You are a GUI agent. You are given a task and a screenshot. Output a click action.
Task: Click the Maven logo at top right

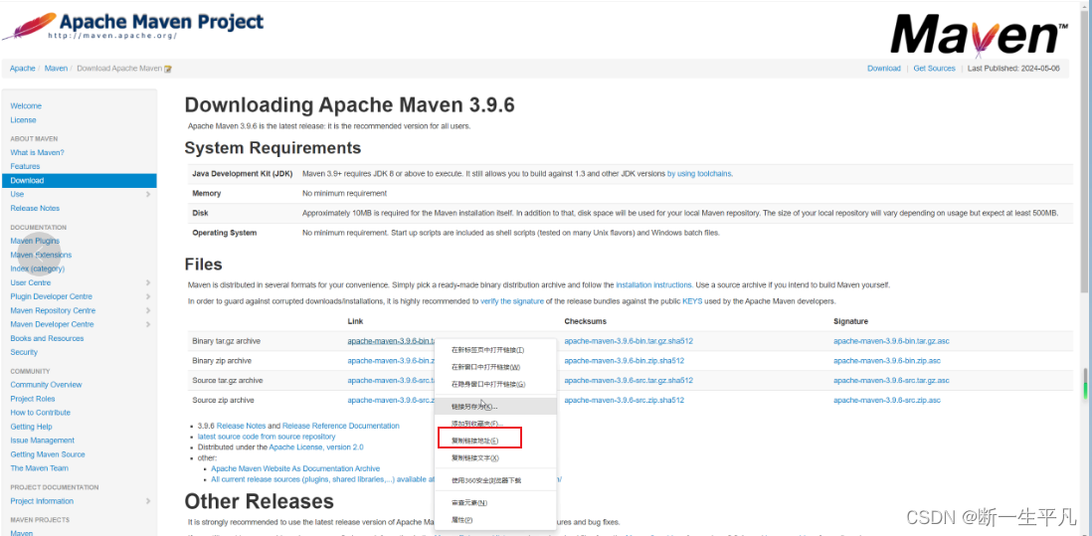click(x=980, y=34)
